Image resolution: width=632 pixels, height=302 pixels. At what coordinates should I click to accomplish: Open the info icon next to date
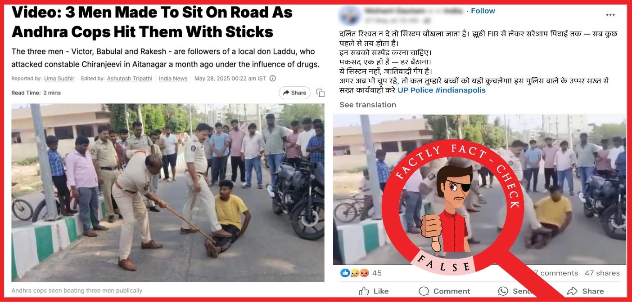coord(272,79)
